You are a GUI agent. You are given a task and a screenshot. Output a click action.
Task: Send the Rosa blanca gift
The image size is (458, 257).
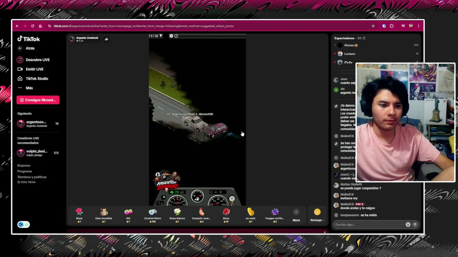click(177, 215)
